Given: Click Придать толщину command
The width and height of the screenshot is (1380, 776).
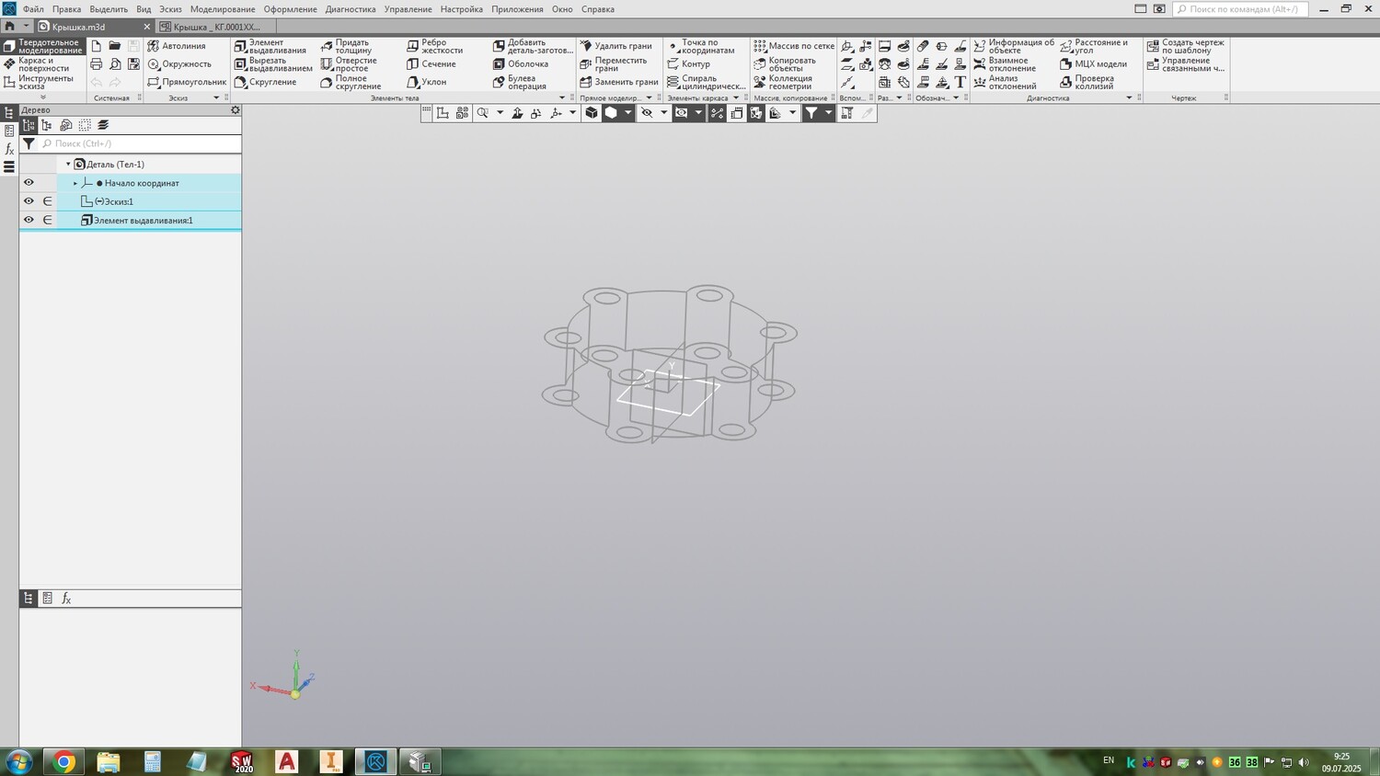Looking at the screenshot, I should (x=346, y=46).
